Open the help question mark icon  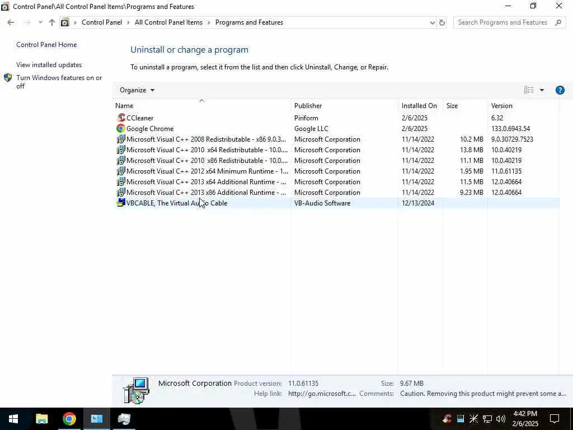tap(560, 90)
